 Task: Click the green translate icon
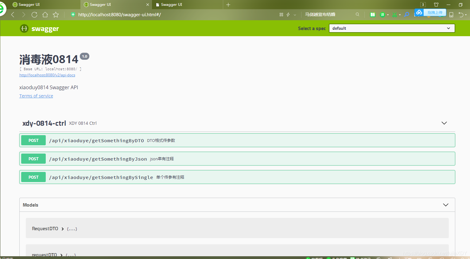pyautogui.click(x=382, y=15)
